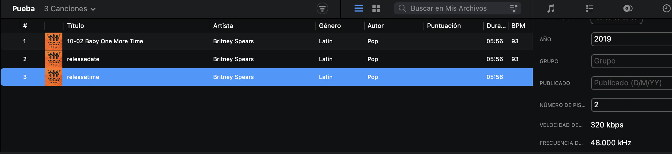Click the music note list icon in search bar
This screenshot has width=672, height=154.
click(514, 8)
